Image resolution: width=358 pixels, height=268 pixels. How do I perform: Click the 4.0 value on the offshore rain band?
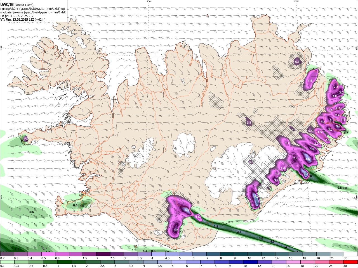tap(272, 241)
